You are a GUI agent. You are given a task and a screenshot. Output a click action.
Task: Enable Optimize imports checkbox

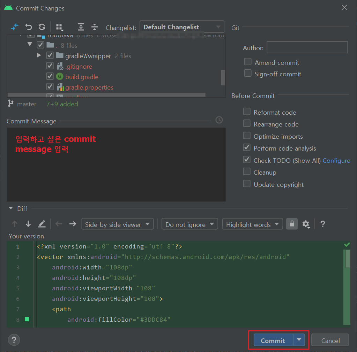tap(247, 135)
